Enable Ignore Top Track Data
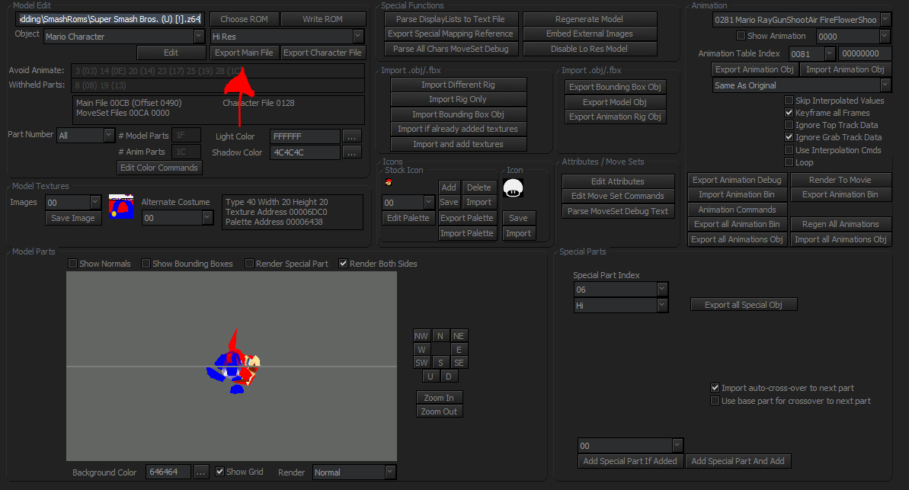Image resolution: width=909 pixels, height=490 pixels. (x=789, y=125)
